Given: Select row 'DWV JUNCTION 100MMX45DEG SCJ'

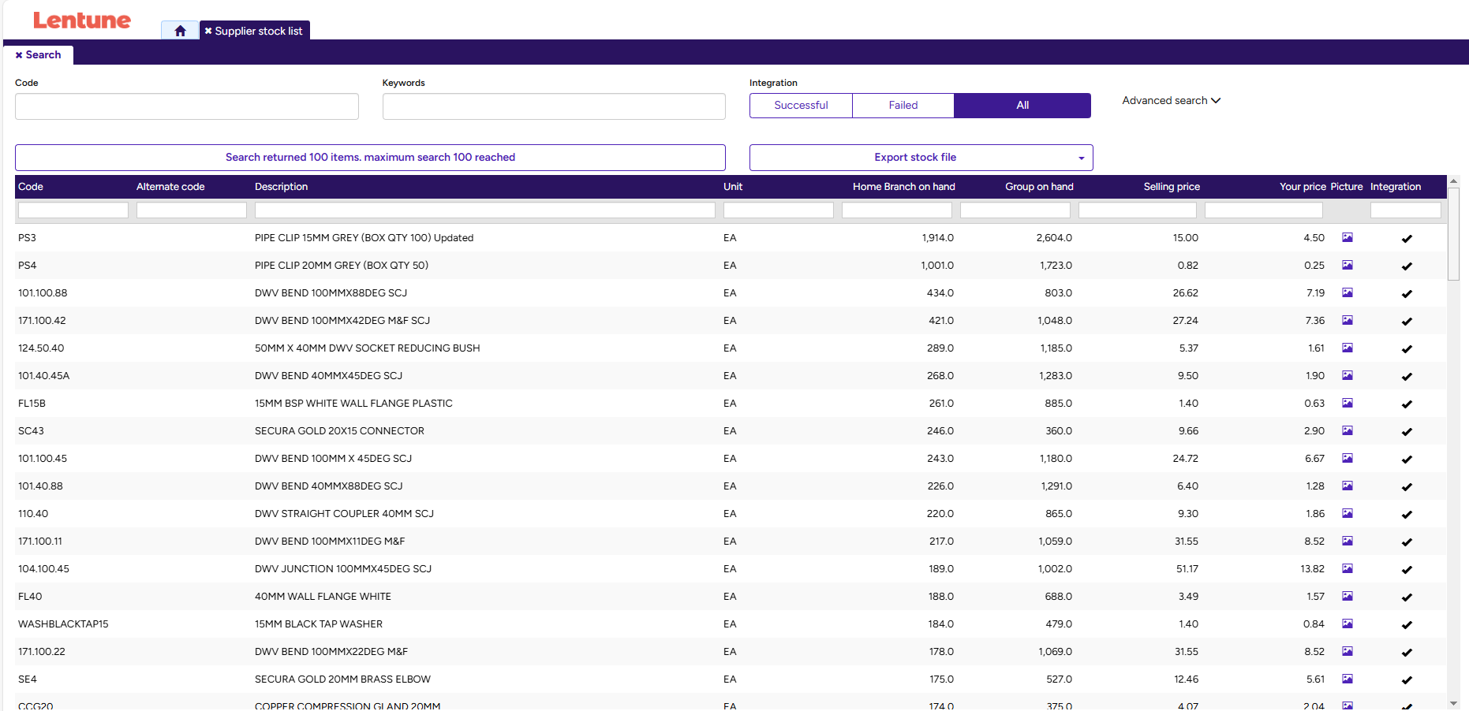Looking at the screenshot, I should pos(731,568).
